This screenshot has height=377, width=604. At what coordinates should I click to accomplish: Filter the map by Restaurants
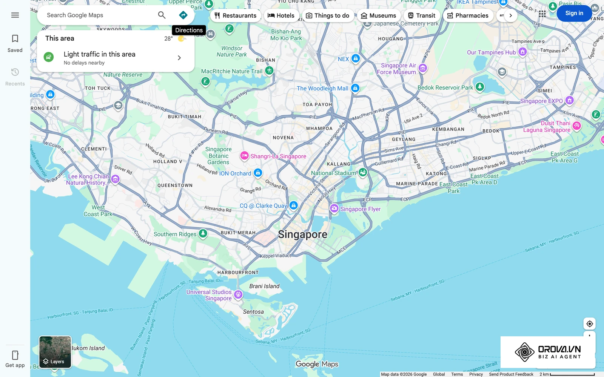click(x=236, y=15)
